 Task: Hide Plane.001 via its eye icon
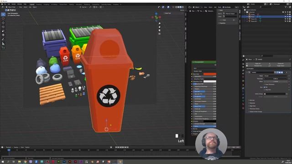[287, 19]
